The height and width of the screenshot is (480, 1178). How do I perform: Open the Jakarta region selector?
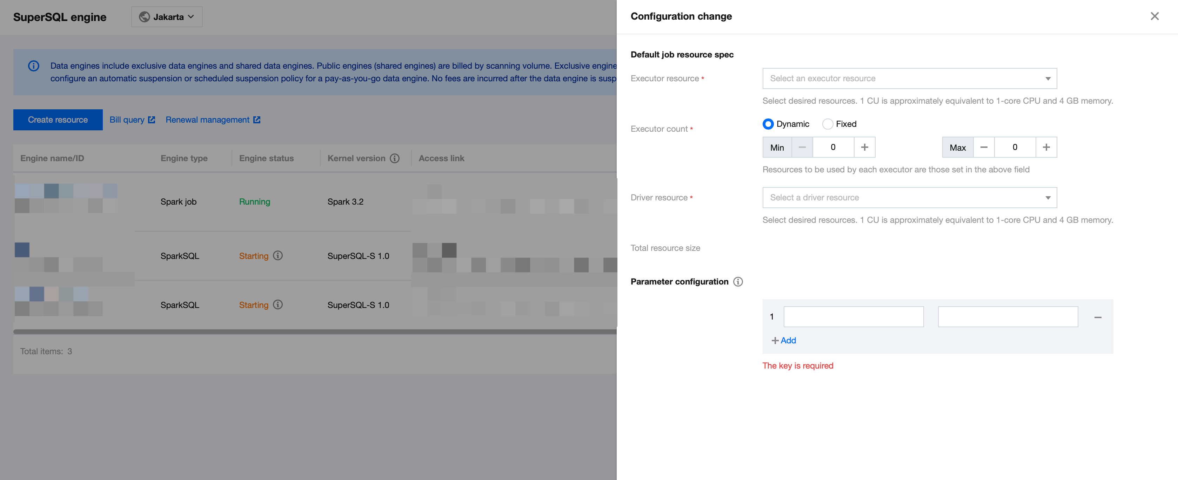point(167,17)
